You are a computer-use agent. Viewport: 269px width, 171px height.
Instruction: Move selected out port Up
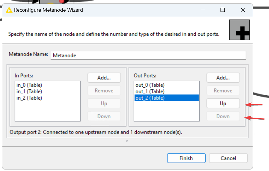(x=223, y=103)
